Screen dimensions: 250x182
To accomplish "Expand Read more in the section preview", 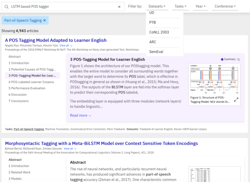I will pyautogui.click(x=80, y=115).
